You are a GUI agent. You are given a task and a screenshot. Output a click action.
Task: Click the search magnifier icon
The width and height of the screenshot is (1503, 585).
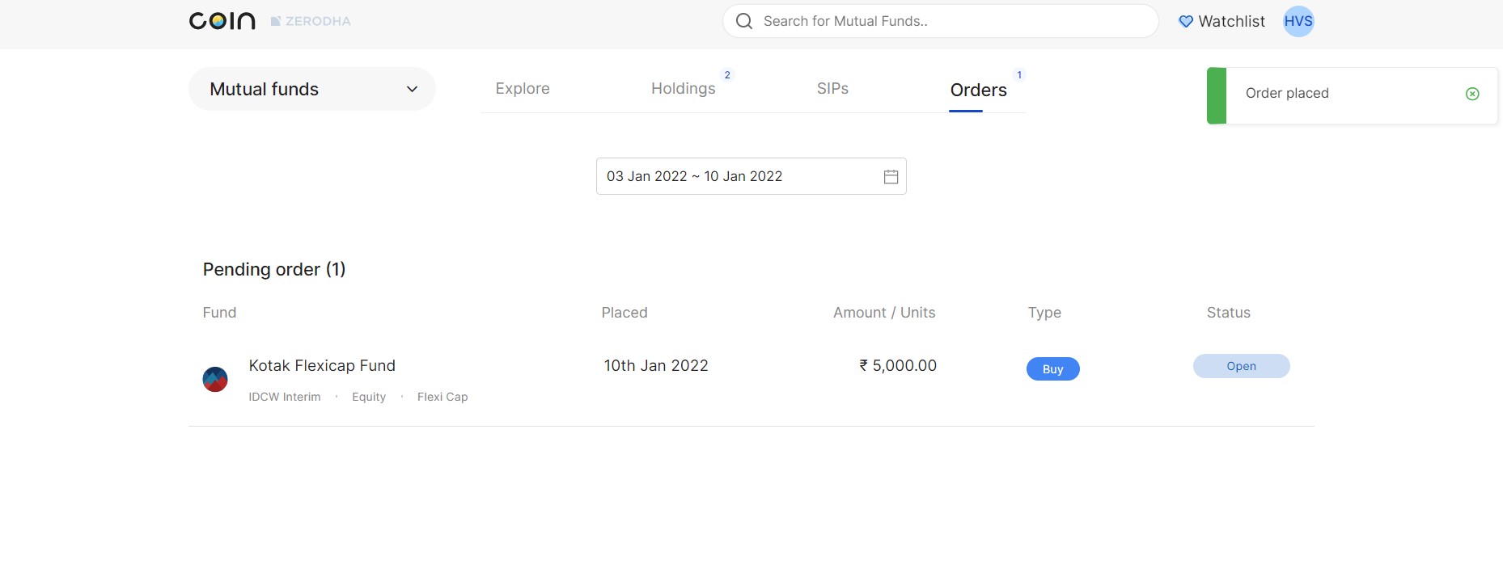coord(744,21)
